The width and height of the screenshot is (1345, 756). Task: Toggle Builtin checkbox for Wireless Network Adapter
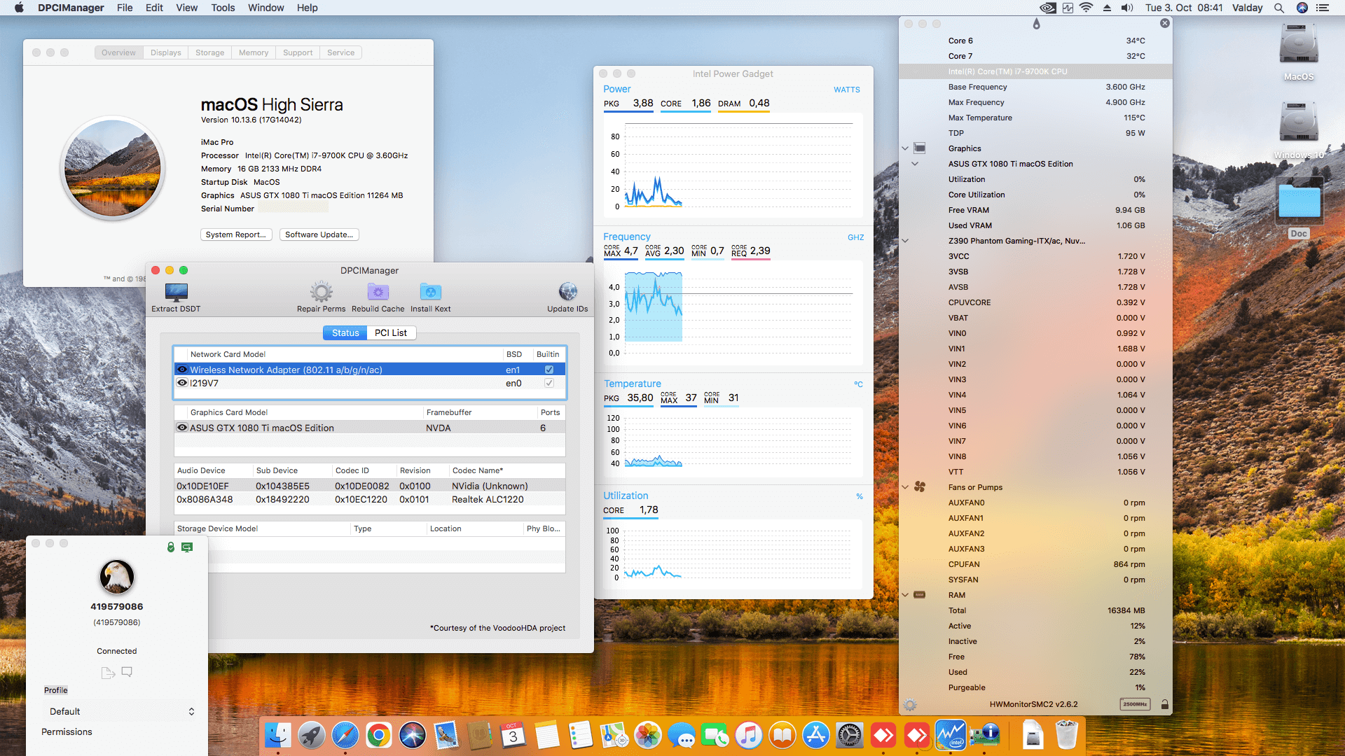549,370
